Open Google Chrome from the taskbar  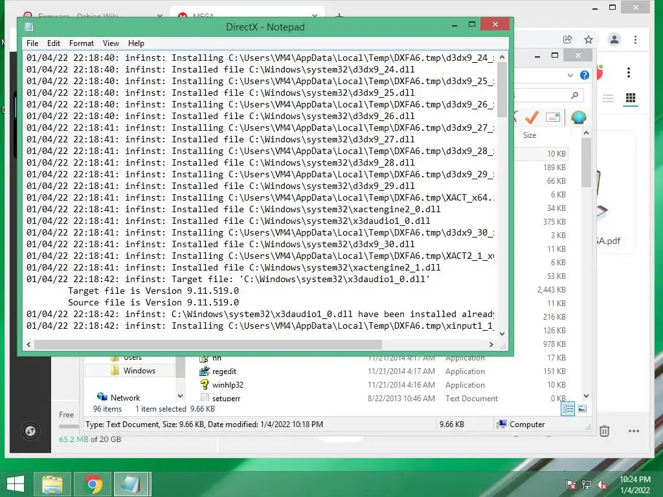coord(93,484)
